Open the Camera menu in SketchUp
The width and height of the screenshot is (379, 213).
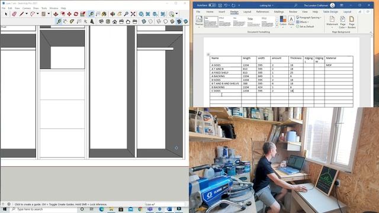coord(26,8)
